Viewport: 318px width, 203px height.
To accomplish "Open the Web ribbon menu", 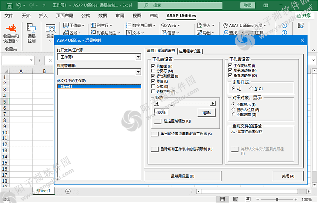I will (170, 25).
